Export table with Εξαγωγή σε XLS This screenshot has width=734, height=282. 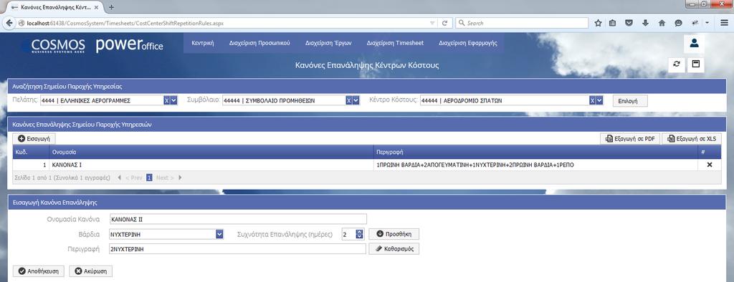pos(692,139)
